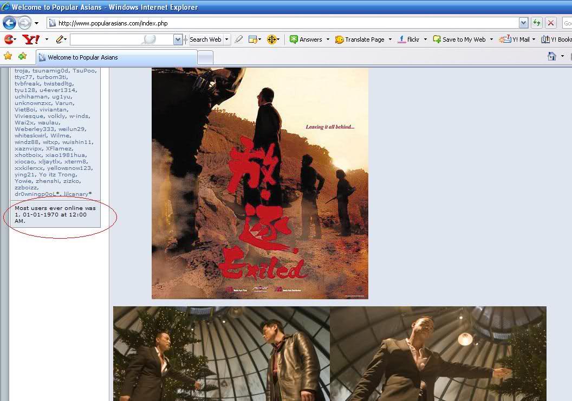
Task: Open the Yahoo! toolbar dropdown arrow
Action: [47, 40]
